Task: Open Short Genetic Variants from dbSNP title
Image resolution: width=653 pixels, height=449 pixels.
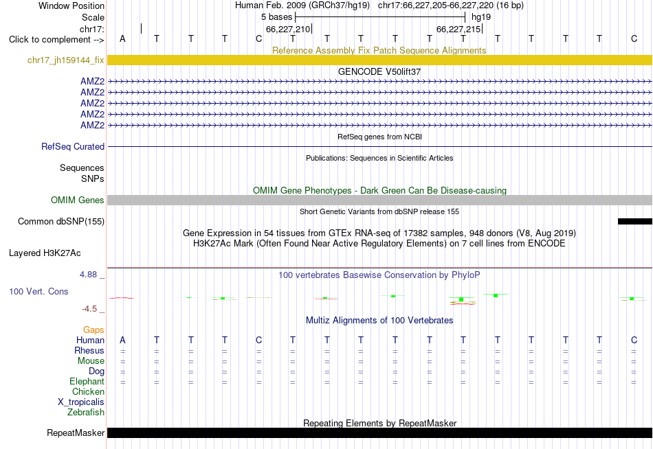Action: pyautogui.click(x=379, y=211)
